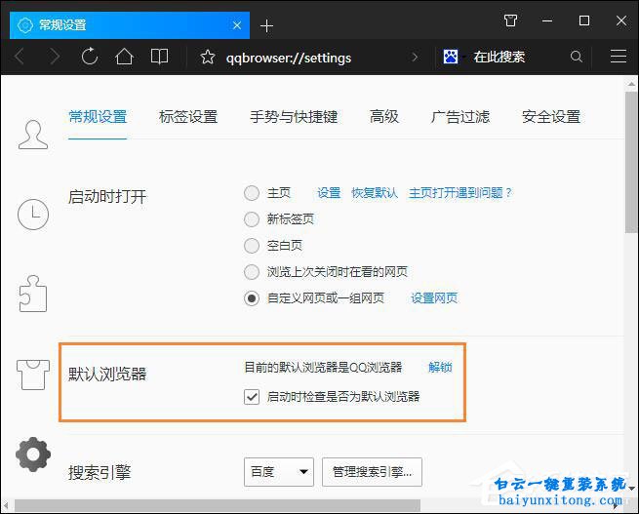Select the 空白页 radio option

pyautogui.click(x=252, y=246)
